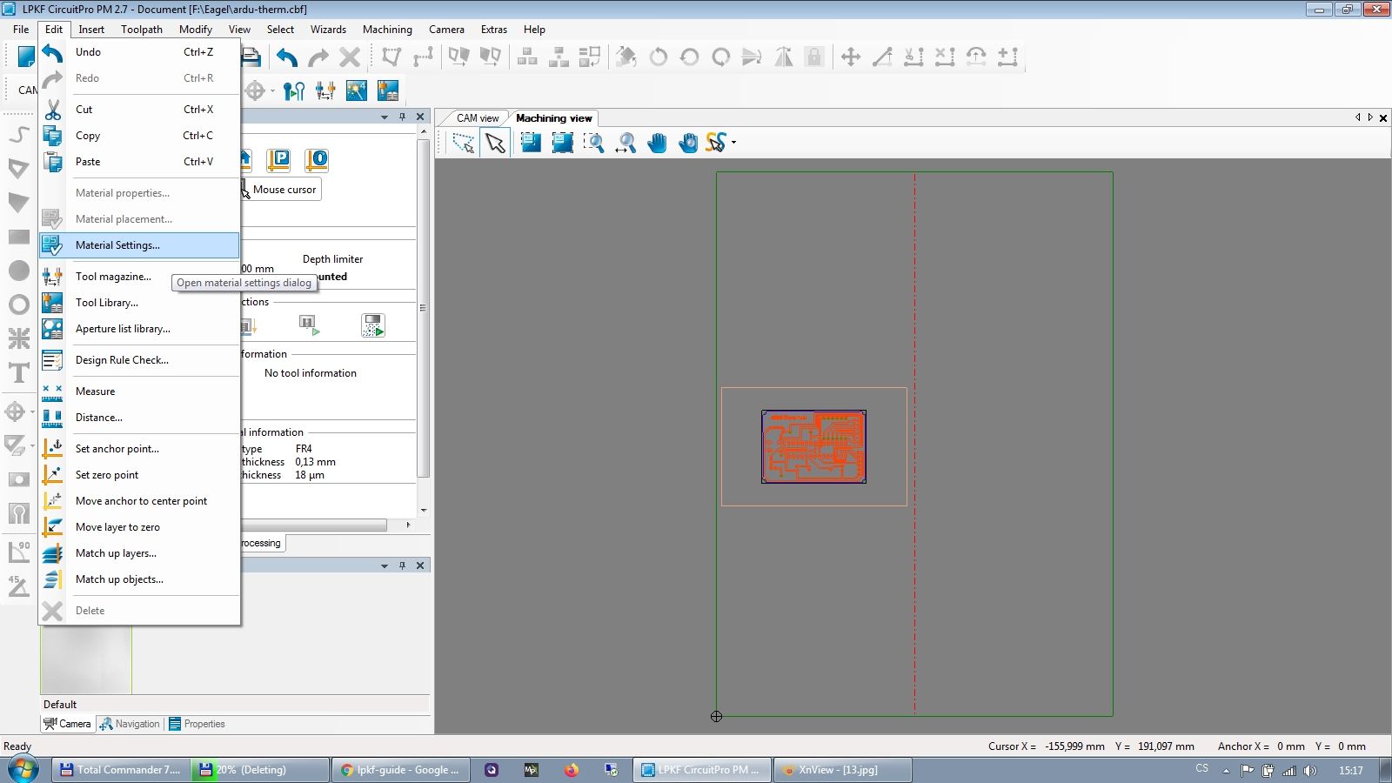Select the pan hand tool
The image size is (1392, 783).
[657, 143]
